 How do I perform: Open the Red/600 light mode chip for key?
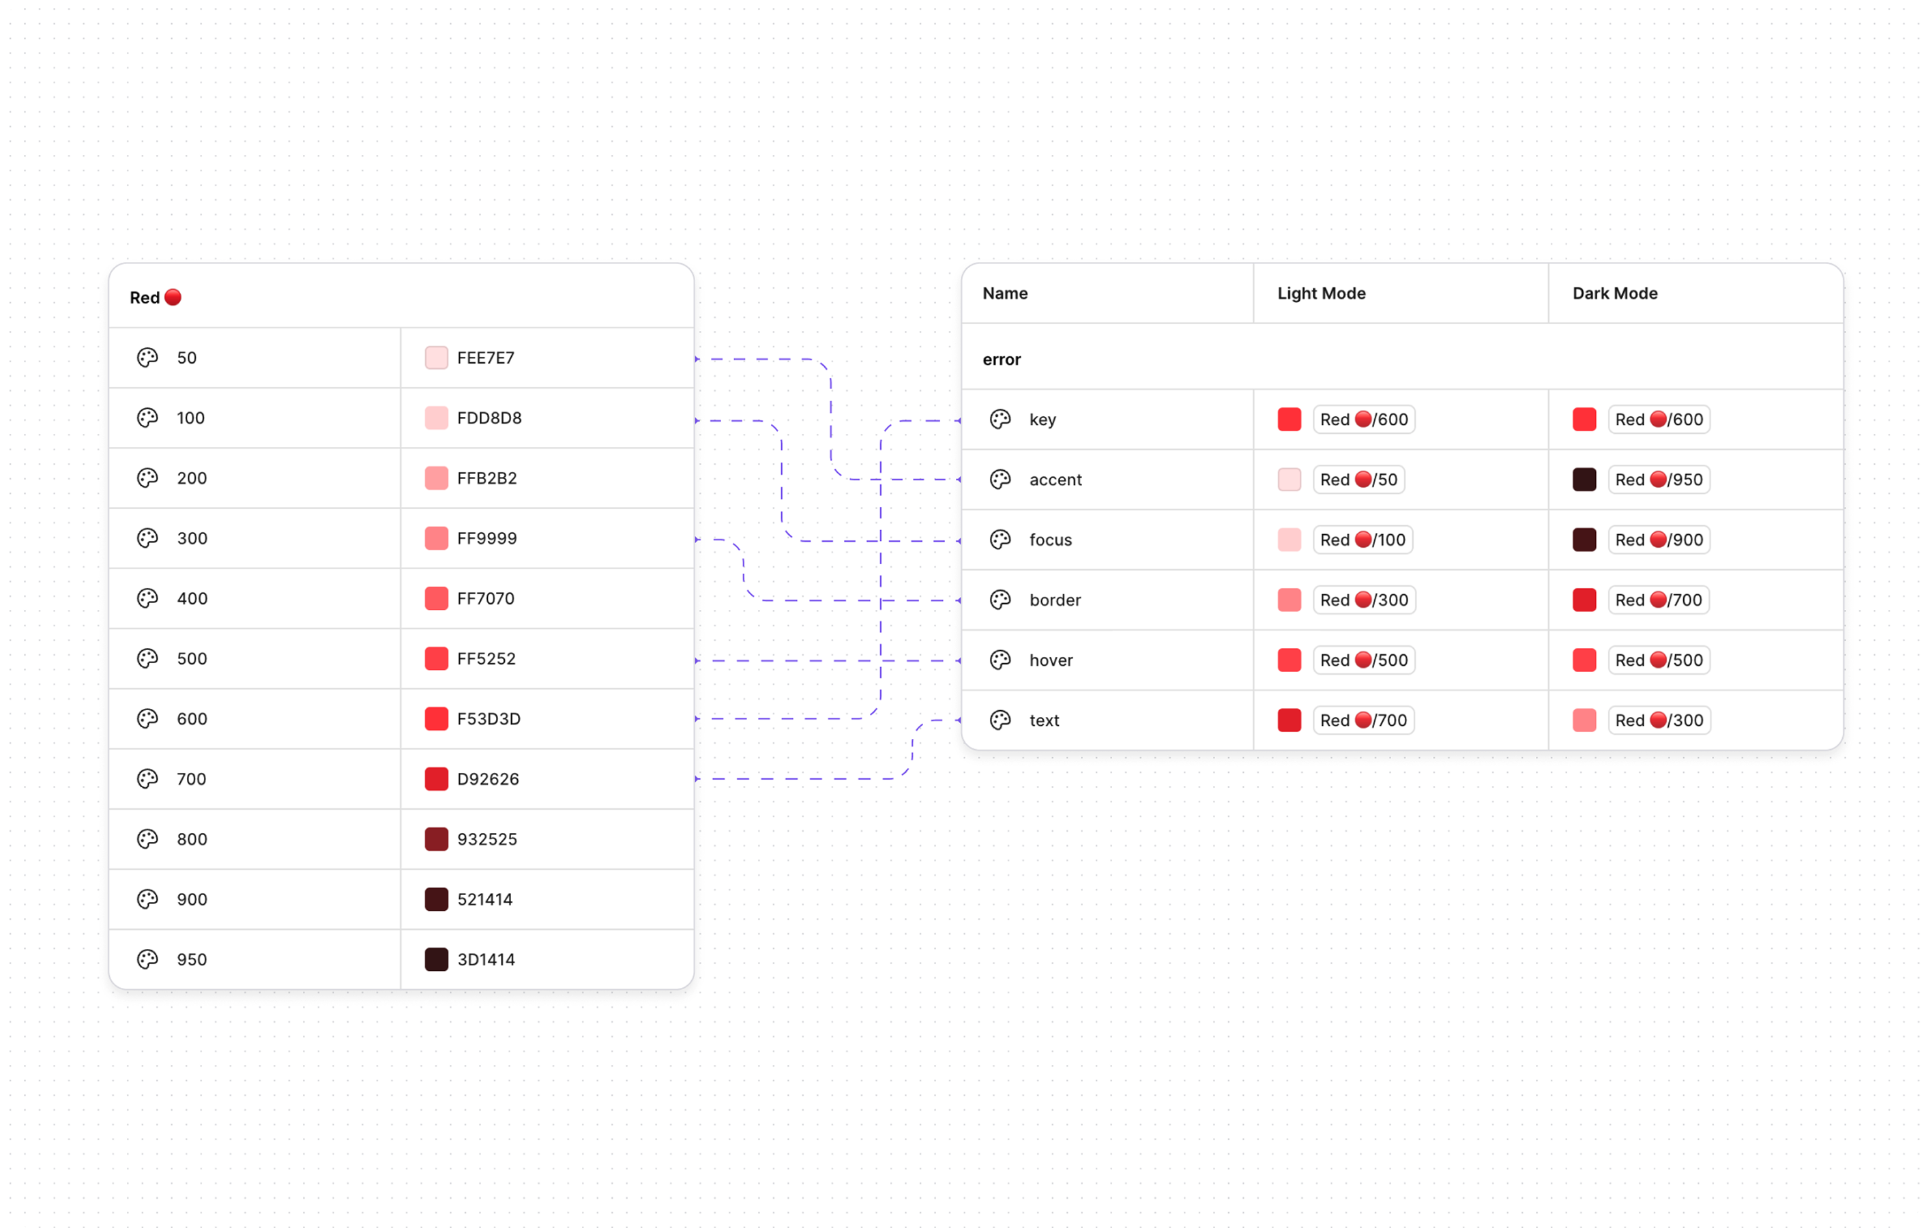(x=1363, y=420)
